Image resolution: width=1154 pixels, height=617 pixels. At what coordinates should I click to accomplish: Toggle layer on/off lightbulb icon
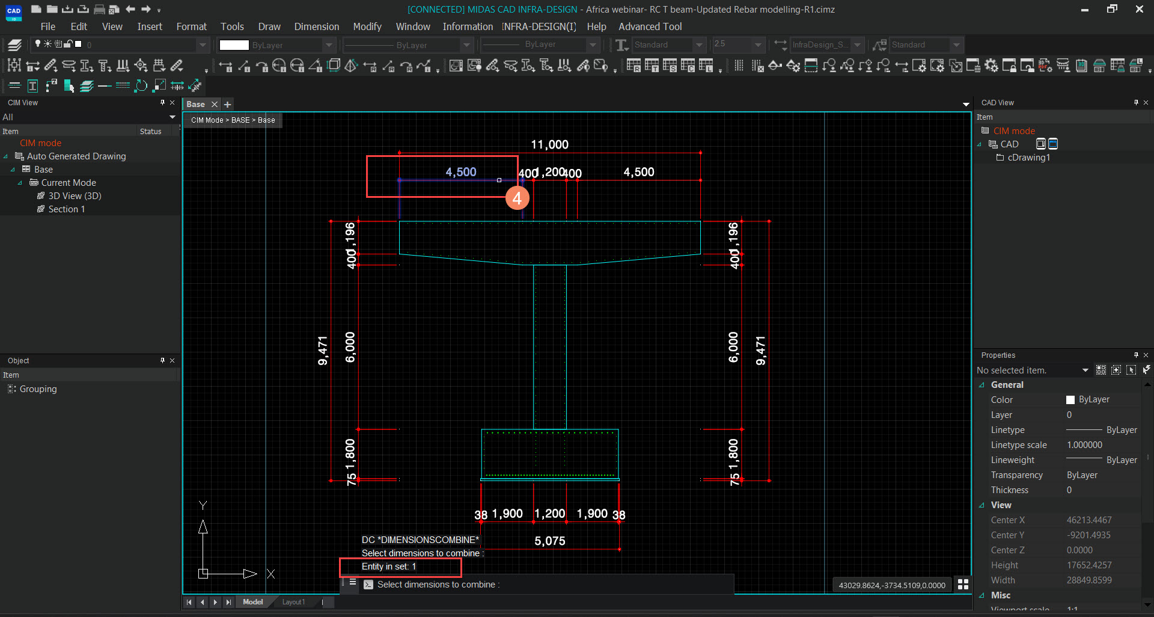pyautogui.click(x=38, y=44)
